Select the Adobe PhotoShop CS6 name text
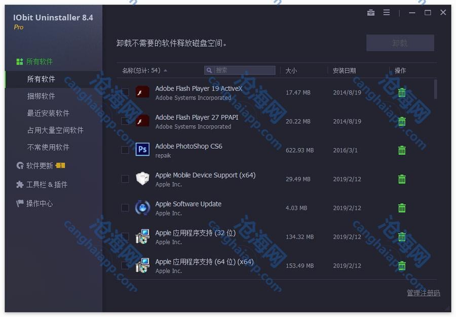 point(189,146)
